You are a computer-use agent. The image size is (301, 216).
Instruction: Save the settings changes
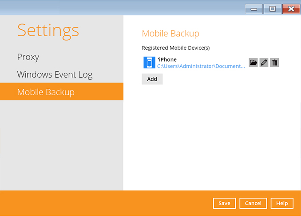pyautogui.click(x=224, y=203)
